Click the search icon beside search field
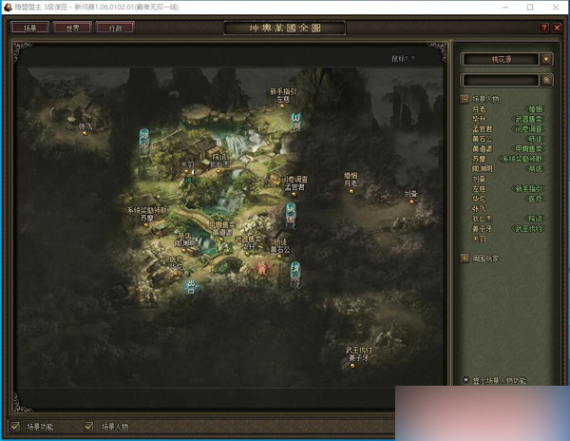This screenshot has width=570, height=441. pyautogui.click(x=546, y=81)
